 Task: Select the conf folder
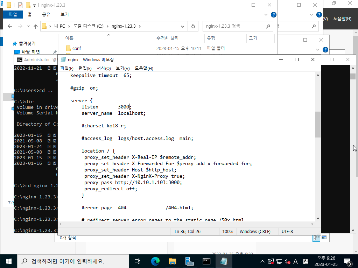pyautogui.click(x=77, y=48)
